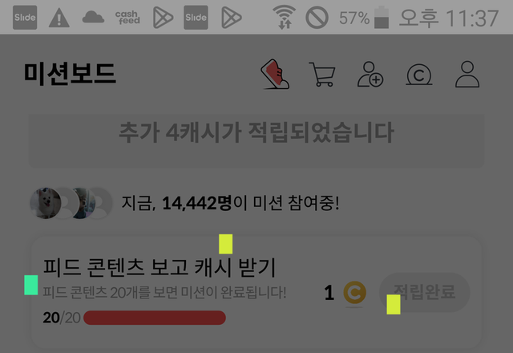The height and width of the screenshot is (353, 513).
Task: Tap the cash feed notification icon
Action: pyautogui.click(x=127, y=18)
